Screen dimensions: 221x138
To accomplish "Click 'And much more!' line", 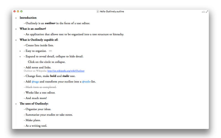I will [x=35, y=98].
